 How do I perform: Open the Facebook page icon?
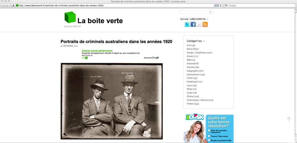pyautogui.click(x=193, y=25)
